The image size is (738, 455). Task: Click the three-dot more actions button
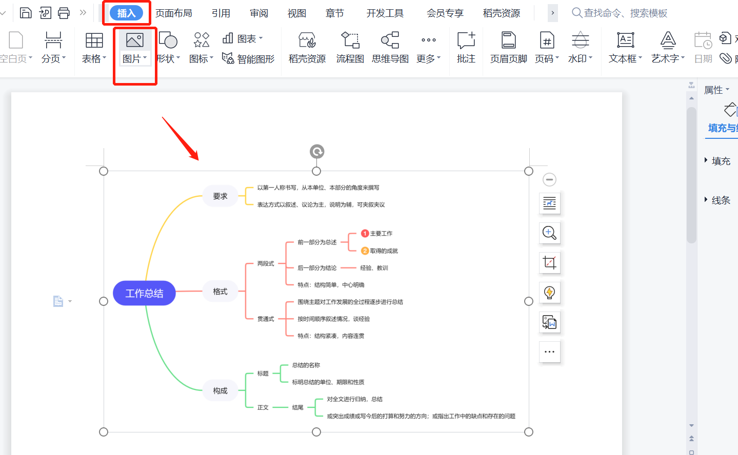549,352
